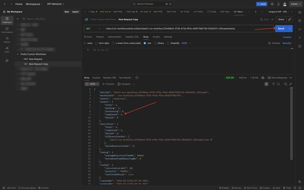Open Runner in the status bar
The width and height of the screenshot is (304, 190).
(x=236, y=188)
